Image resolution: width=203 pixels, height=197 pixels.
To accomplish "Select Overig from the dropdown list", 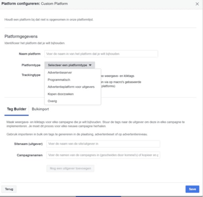I will tap(72, 101).
